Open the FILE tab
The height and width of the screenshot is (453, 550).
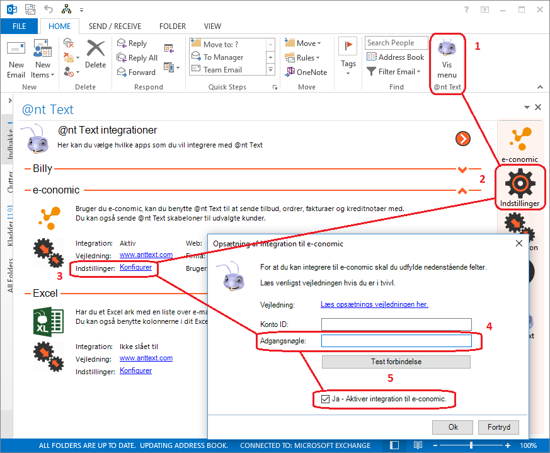(x=19, y=26)
